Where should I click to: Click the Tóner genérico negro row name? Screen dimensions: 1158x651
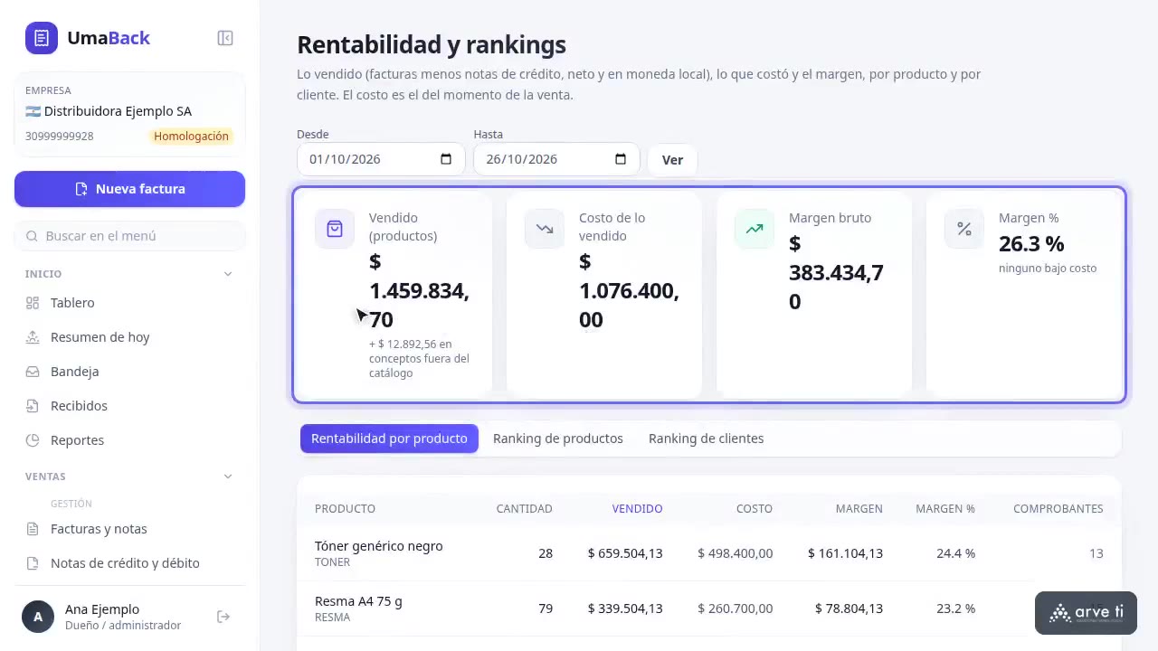[x=378, y=546]
